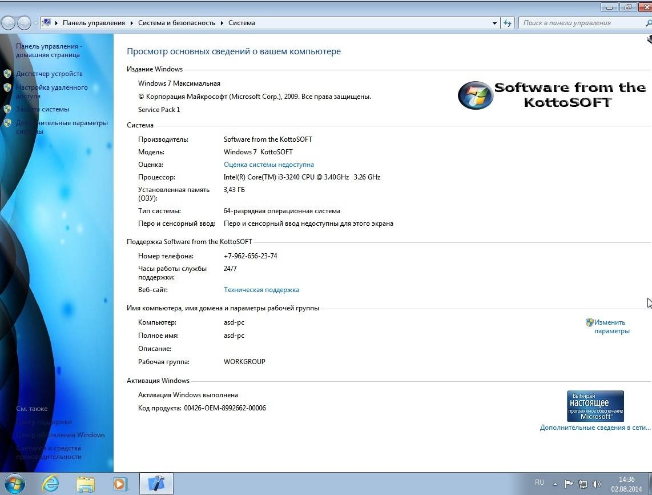Open "Панель управления - домашняя страница"
Viewport: 652px width, 495px height.
(49, 50)
